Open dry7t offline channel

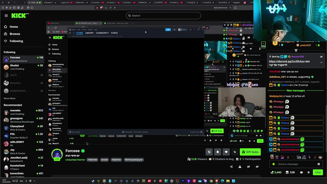point(23,75)
